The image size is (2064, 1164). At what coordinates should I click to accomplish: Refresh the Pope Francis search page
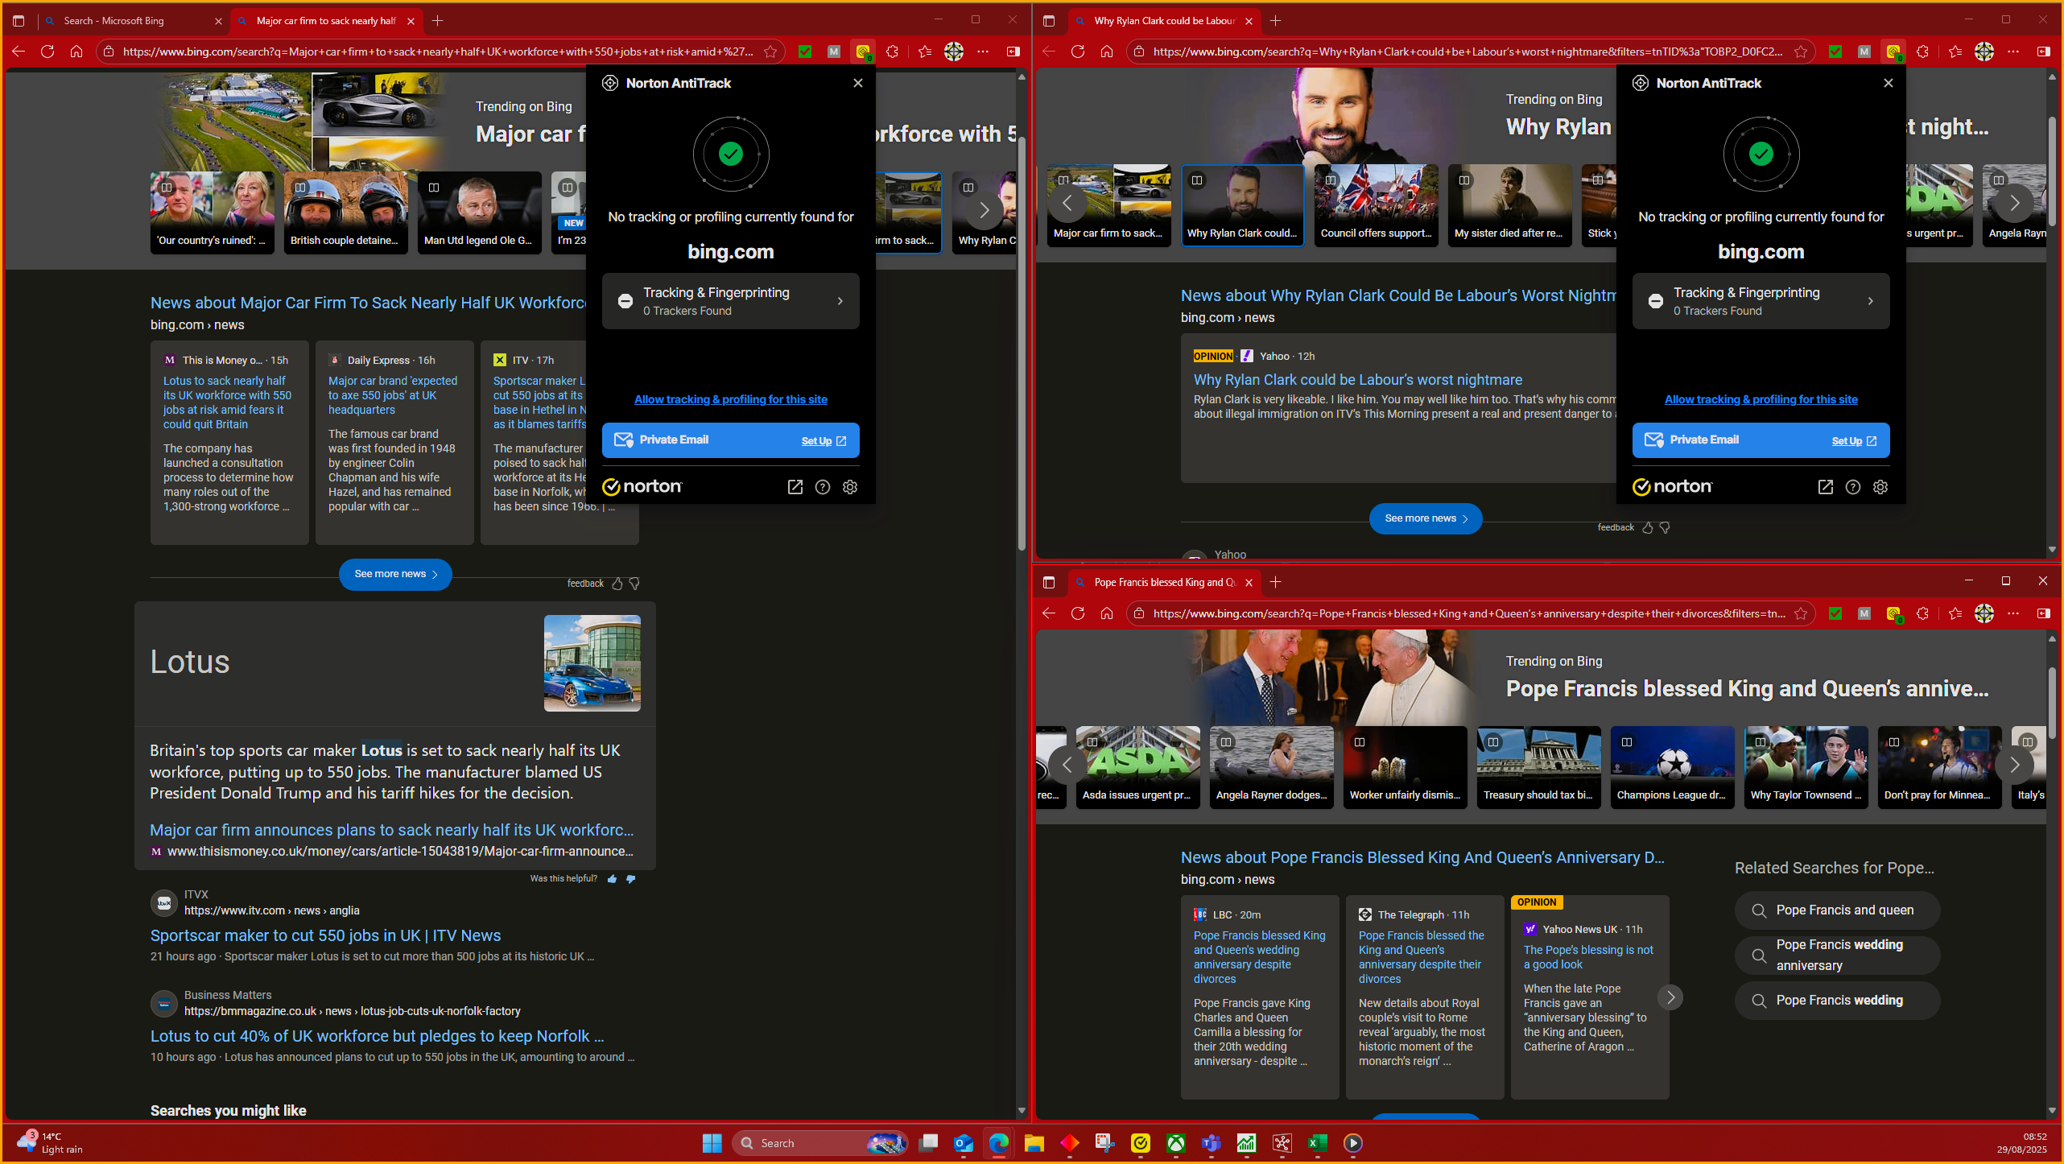pos(1078,613)
